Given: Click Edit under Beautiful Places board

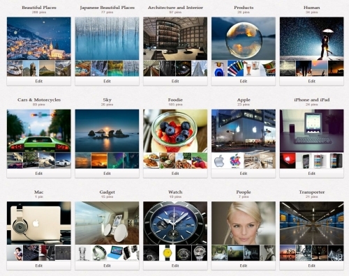Looking at the screenshot, I should [39, 81].
